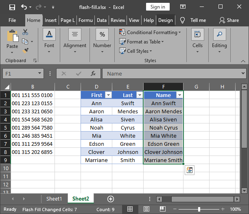Click the vertical scrollbar down arrow

coord(244,191)
